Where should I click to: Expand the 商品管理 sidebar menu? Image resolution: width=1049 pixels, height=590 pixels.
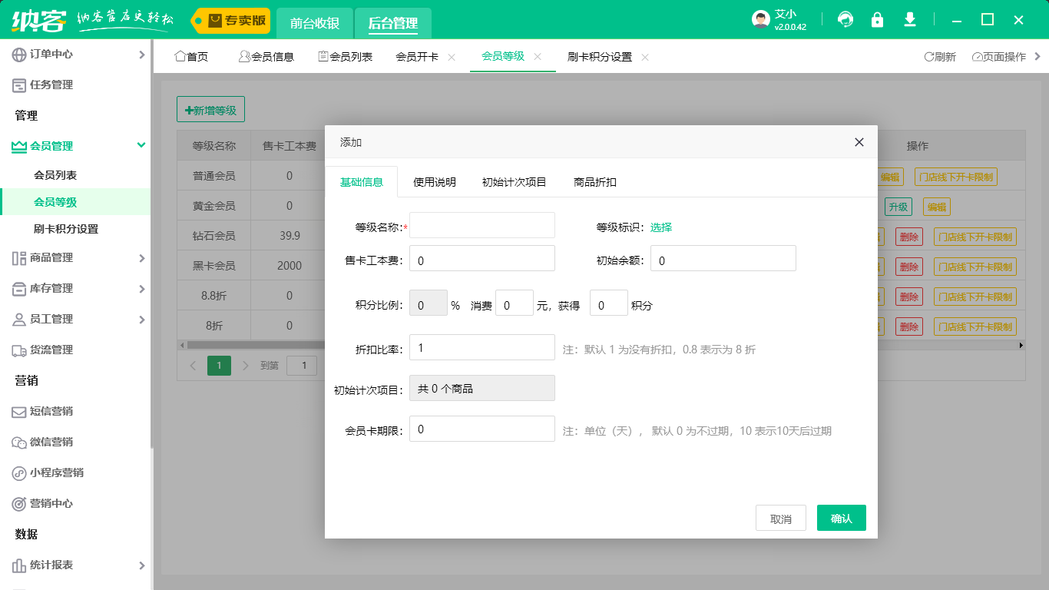(141, 258)
